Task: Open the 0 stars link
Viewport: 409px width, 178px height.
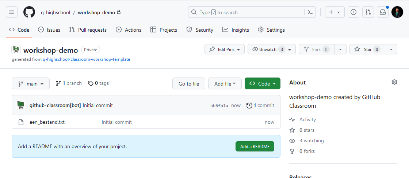Action: pyautogui.click(x=307, y=130)
